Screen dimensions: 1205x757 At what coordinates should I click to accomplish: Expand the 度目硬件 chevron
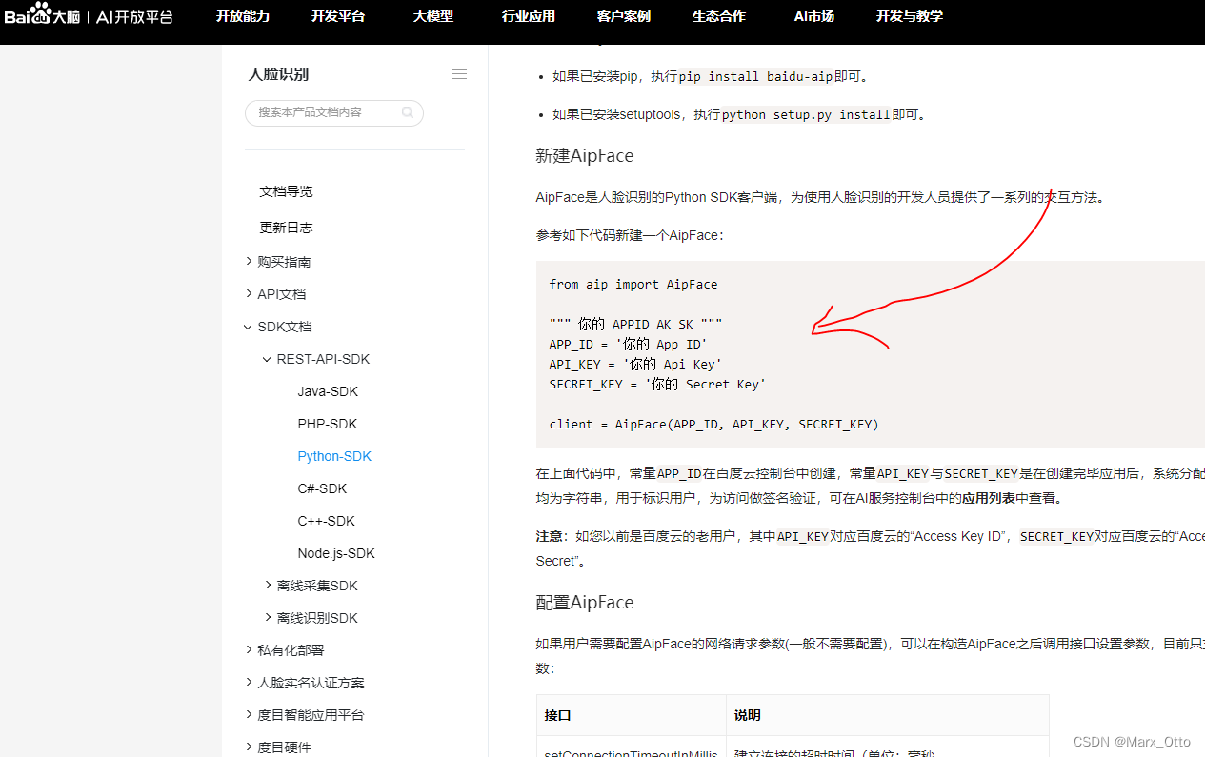(249, 747)
